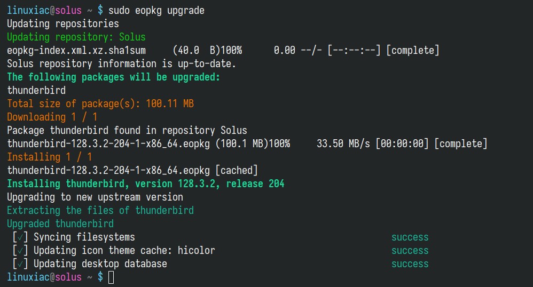Viewport: 533px width, 287px height.
Task: Click the '[cached]' label after eopkg file
Action: coord(237,170)
